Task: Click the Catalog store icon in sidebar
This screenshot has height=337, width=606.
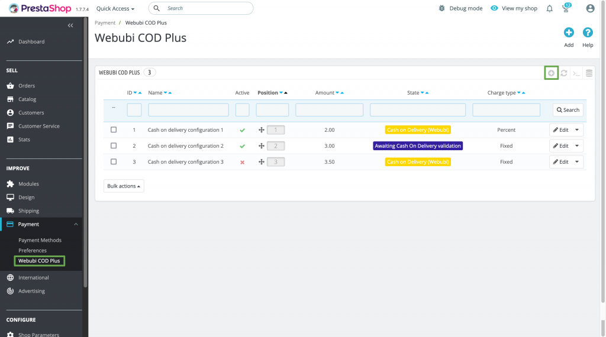Action: point(11,99)
